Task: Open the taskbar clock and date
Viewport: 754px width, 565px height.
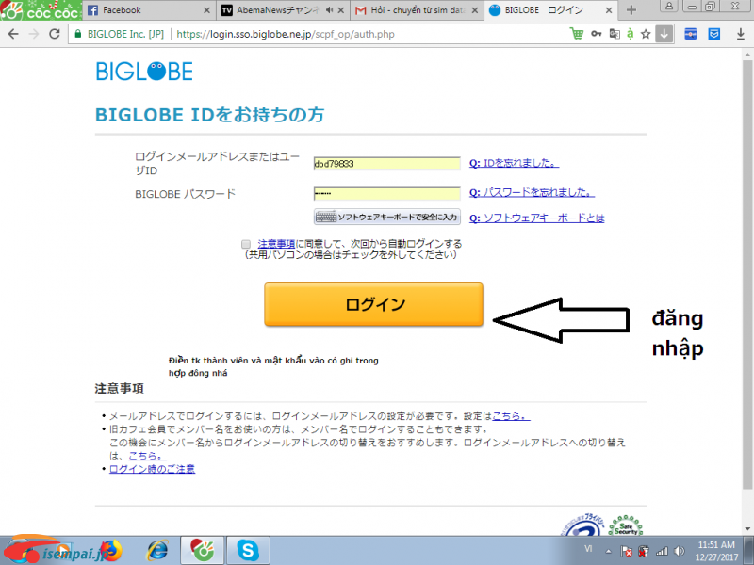Action: pos(716,551)
